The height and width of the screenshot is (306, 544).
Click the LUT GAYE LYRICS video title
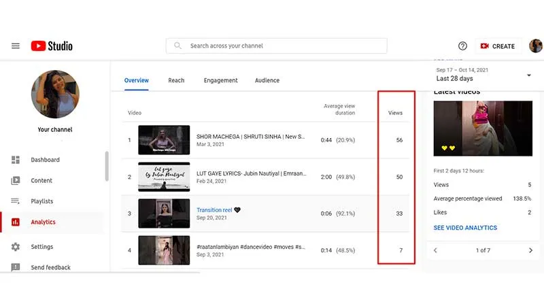tap(251, 173)
